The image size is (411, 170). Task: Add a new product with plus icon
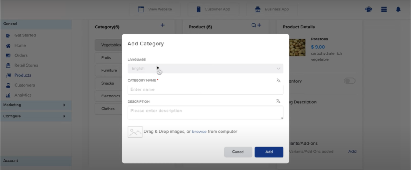click(x=259, y=25)
